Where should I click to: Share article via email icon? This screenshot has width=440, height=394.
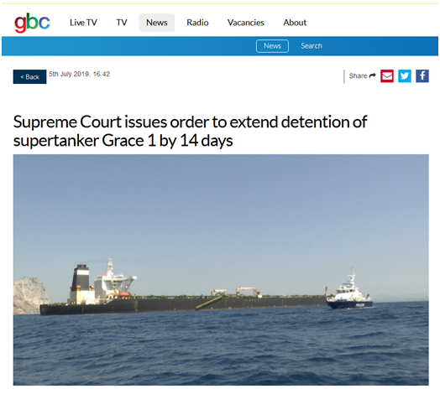[387, 76]
